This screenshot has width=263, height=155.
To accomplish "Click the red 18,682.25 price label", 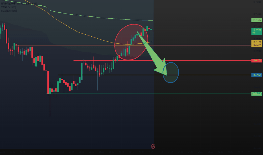I will (x=257, y=61).
